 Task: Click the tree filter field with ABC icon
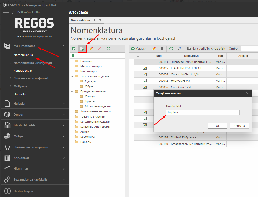click(x=97, y=55)
